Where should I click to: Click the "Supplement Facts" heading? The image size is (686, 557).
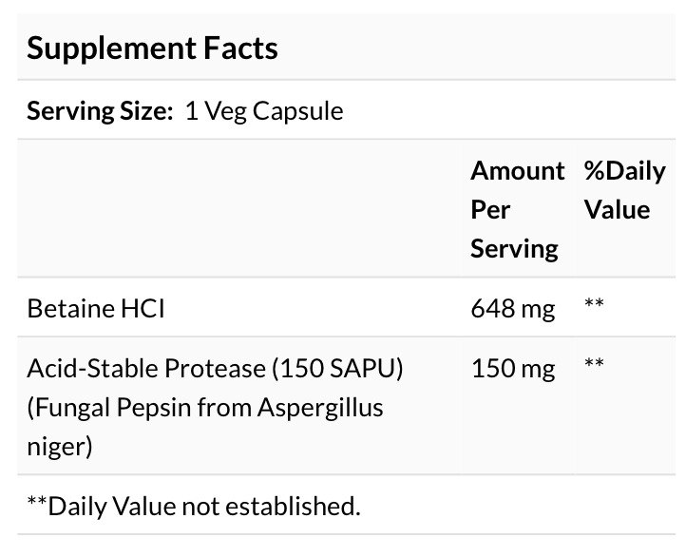(152, 48)
